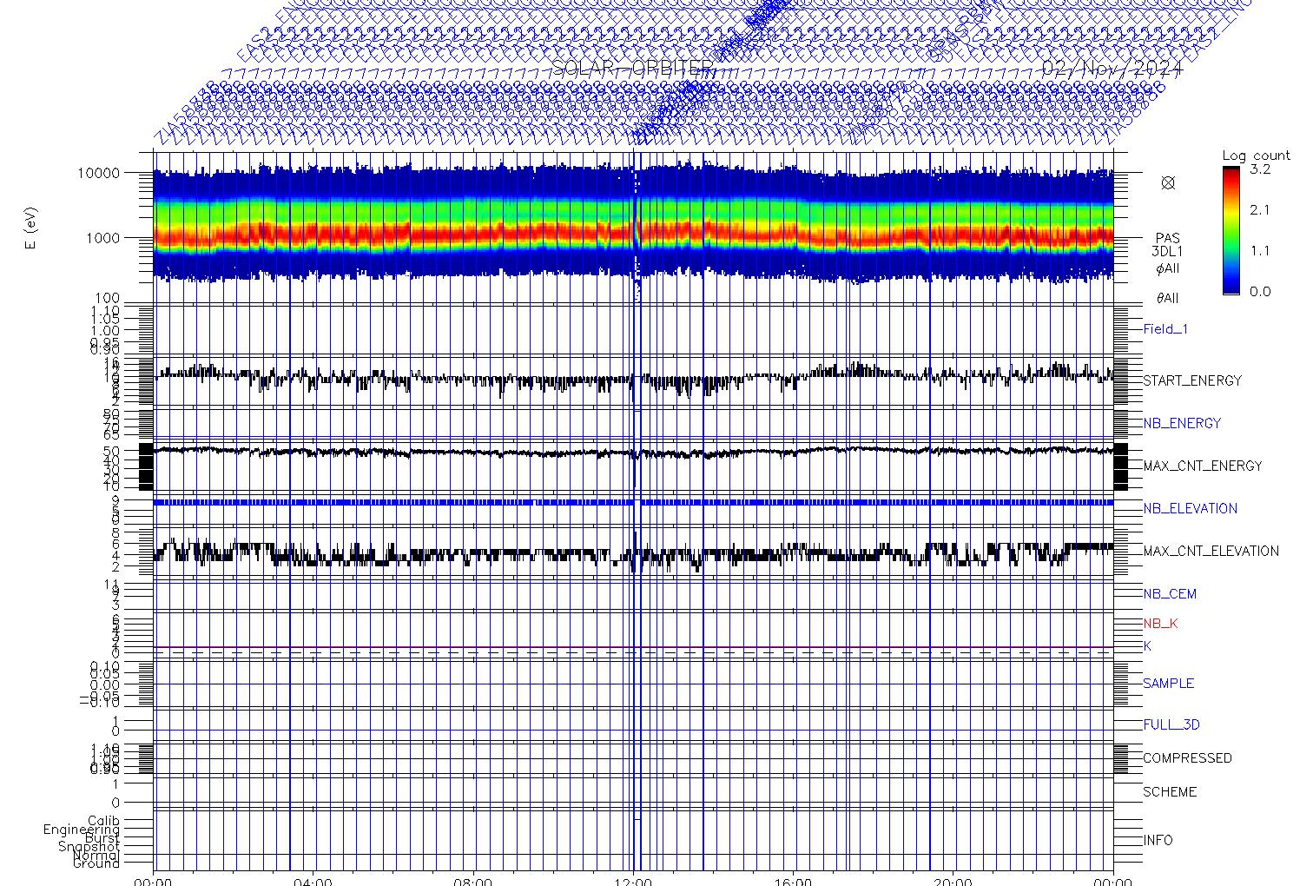Click the φAll azimuth label

pos(1168,268)
